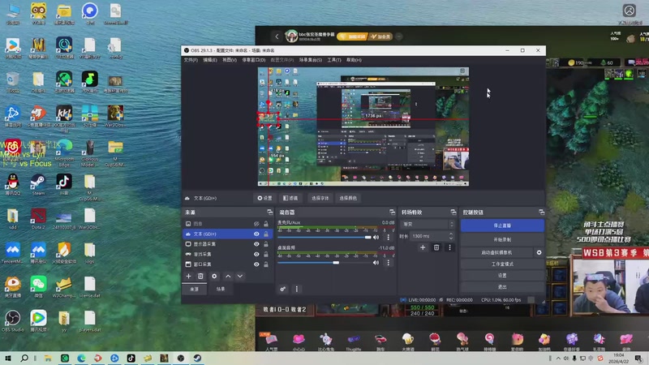Pop out the Sources dock
Image resolution: width=649 pixels, height=365 pixels.
tap(270, 212)
